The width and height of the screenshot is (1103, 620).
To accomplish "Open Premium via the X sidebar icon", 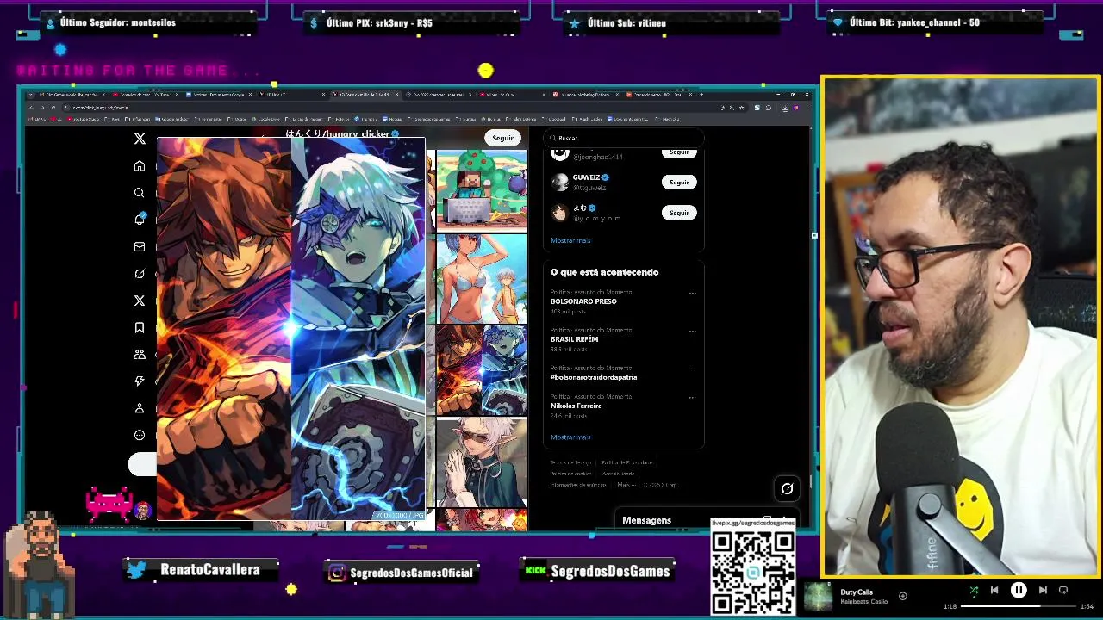I will pos(140,301).
